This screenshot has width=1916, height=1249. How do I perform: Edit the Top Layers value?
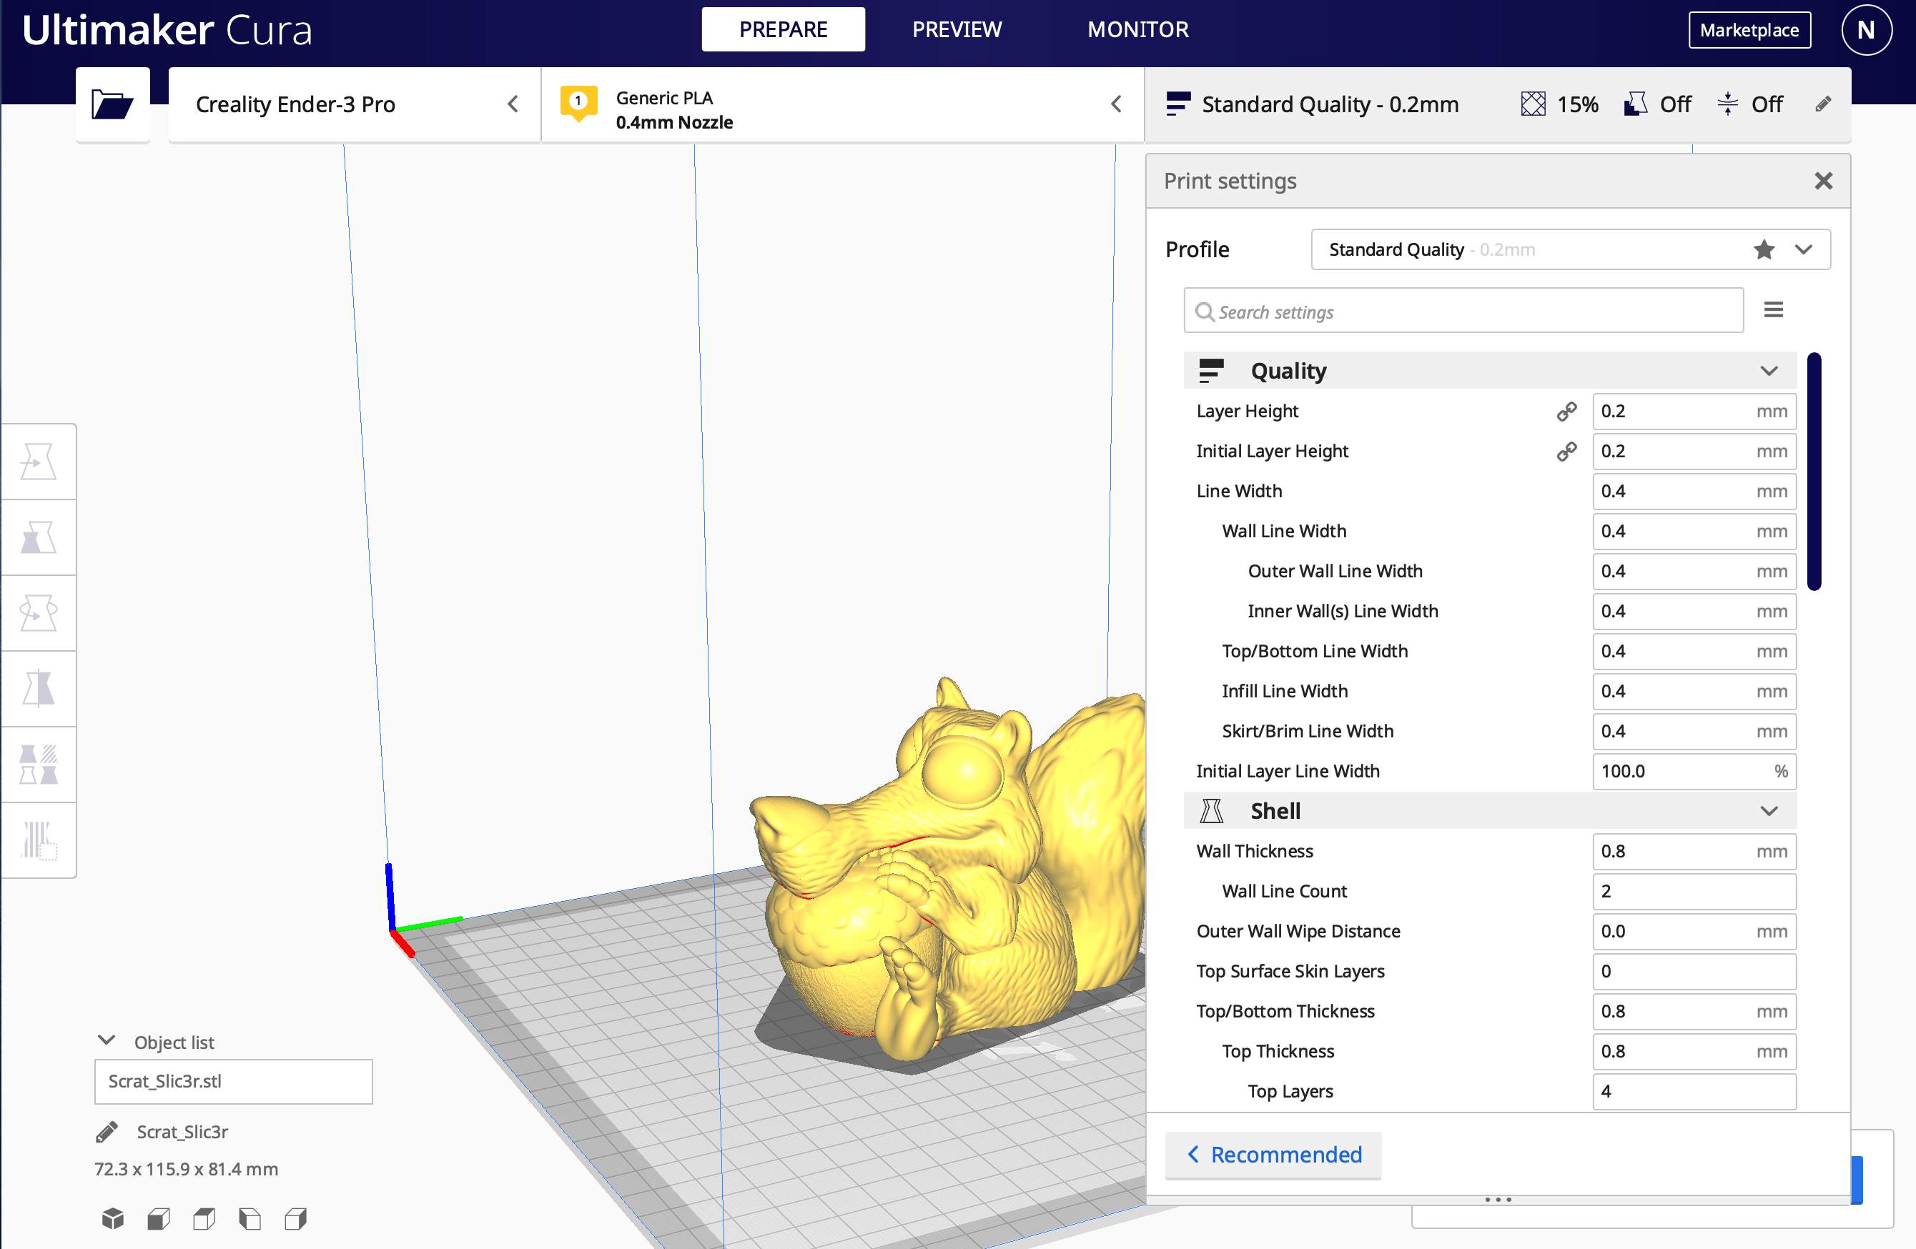[x=1694, y=1092]
